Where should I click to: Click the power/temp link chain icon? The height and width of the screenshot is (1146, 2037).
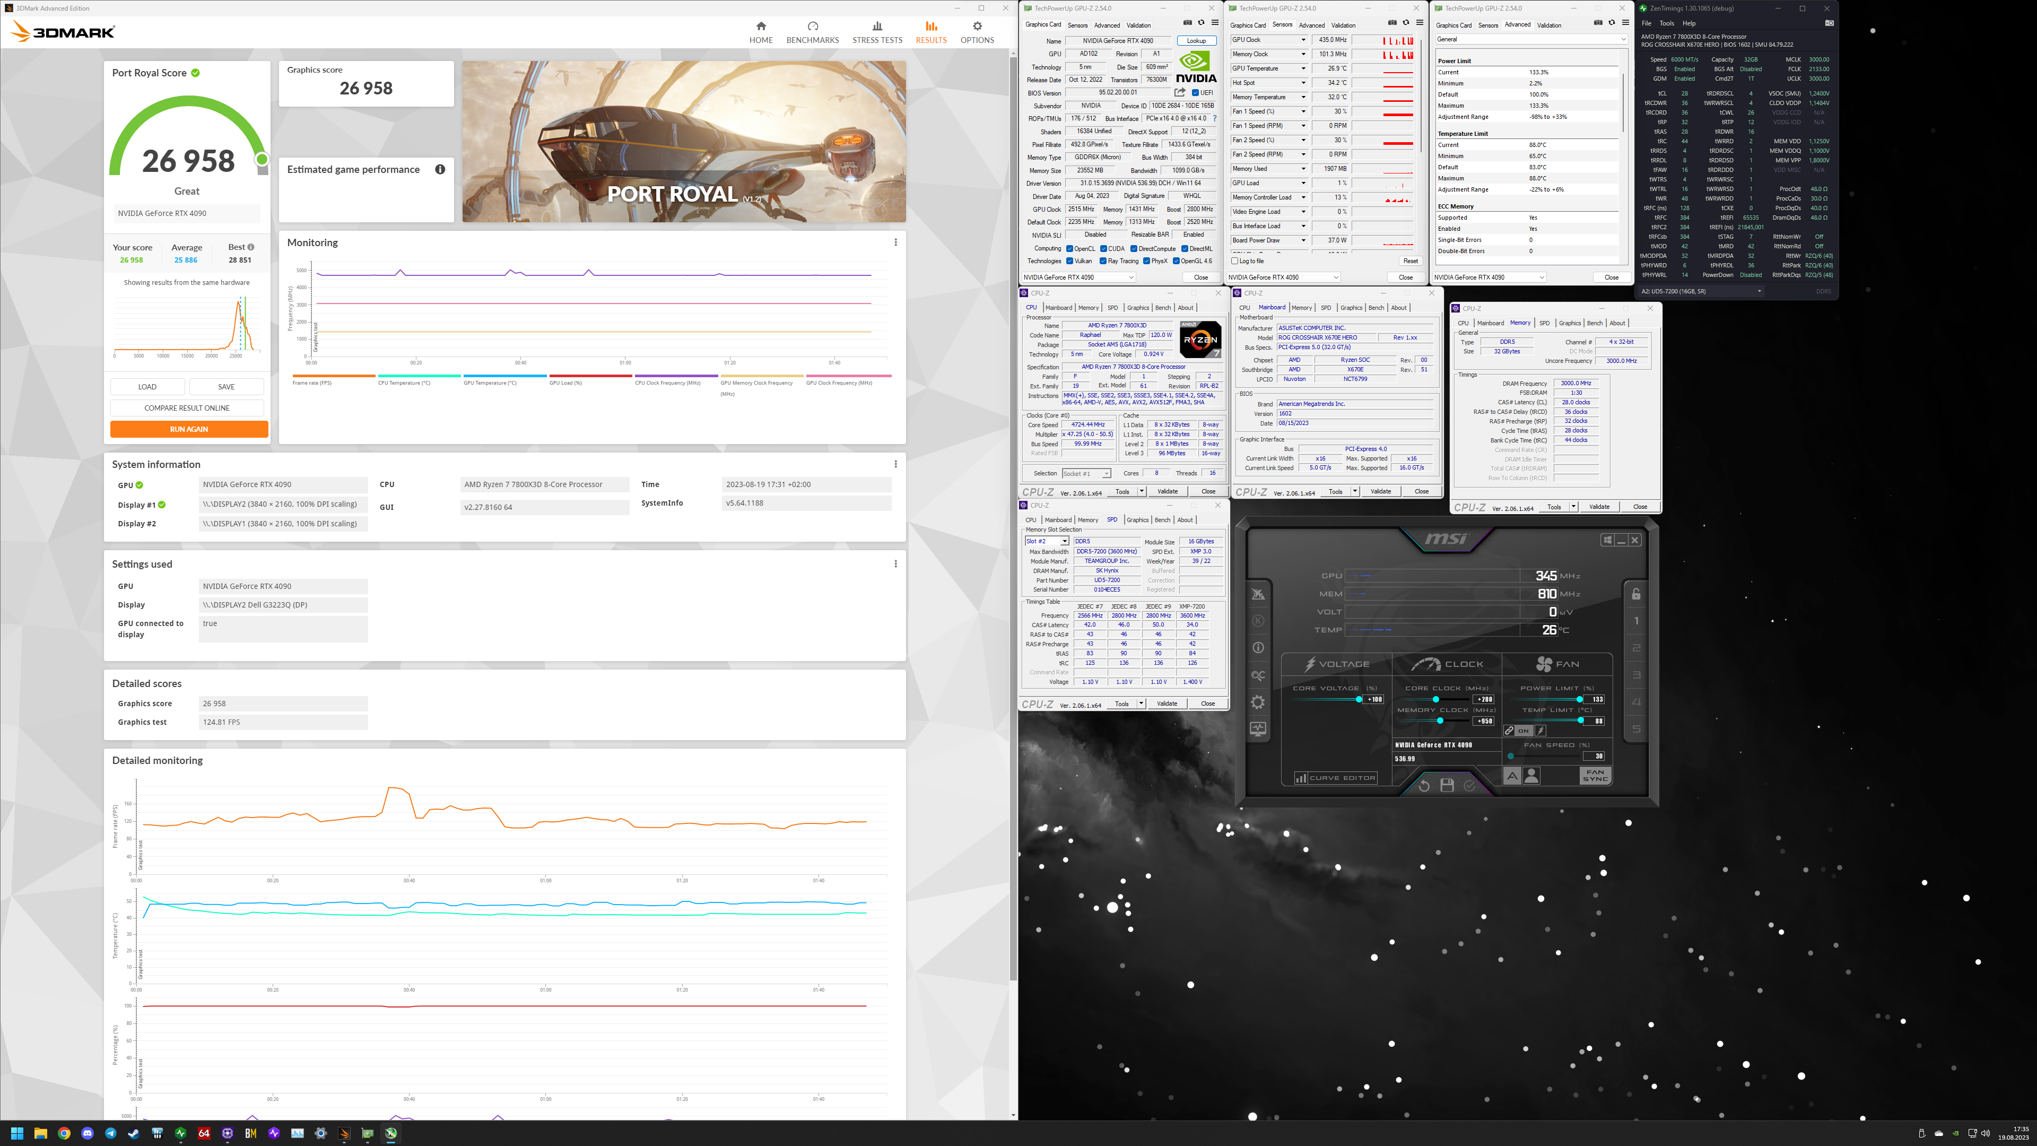tap(1509, 731)
